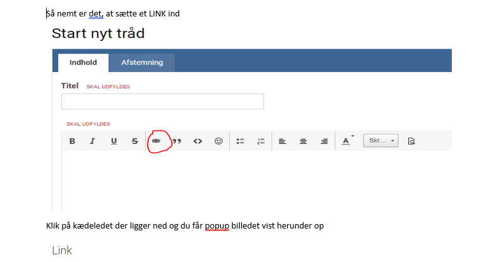Open the emoji smiley picker
This screenshot has width=496, height=262.
pyautogui.click(x=219, y=141)
